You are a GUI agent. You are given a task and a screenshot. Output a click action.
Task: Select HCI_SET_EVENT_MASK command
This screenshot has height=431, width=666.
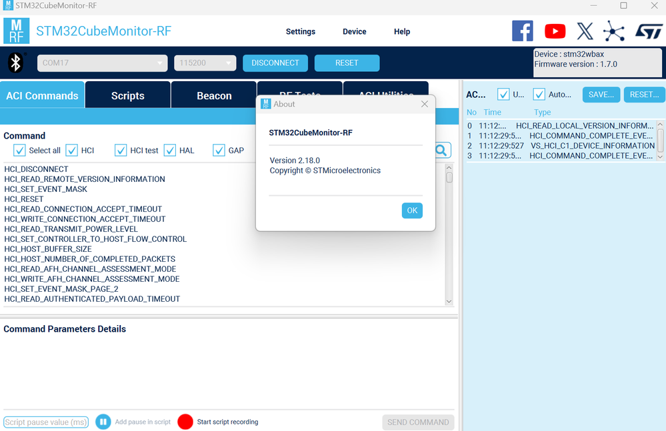click(x=45, y=189)
